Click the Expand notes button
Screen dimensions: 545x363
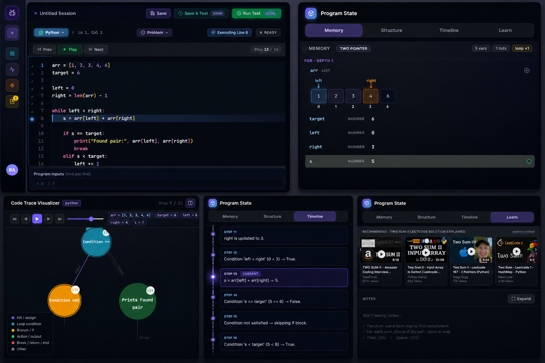[x=521, y=299]
